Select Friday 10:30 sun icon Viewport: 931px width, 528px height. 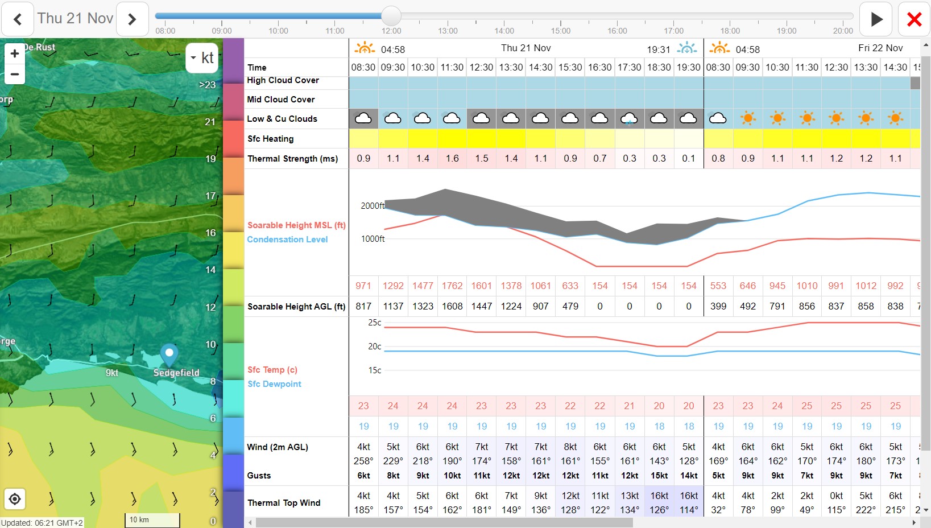(777, 118)
